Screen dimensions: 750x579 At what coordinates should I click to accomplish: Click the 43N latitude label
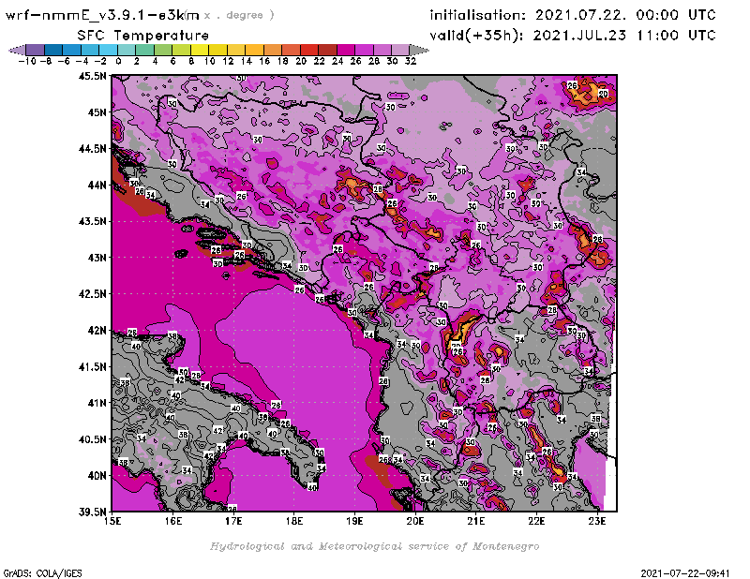(x=97, y=258)
